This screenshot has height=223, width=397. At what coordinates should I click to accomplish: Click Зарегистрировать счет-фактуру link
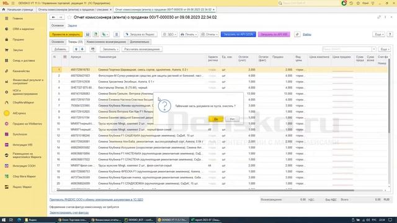coord(69,213)
